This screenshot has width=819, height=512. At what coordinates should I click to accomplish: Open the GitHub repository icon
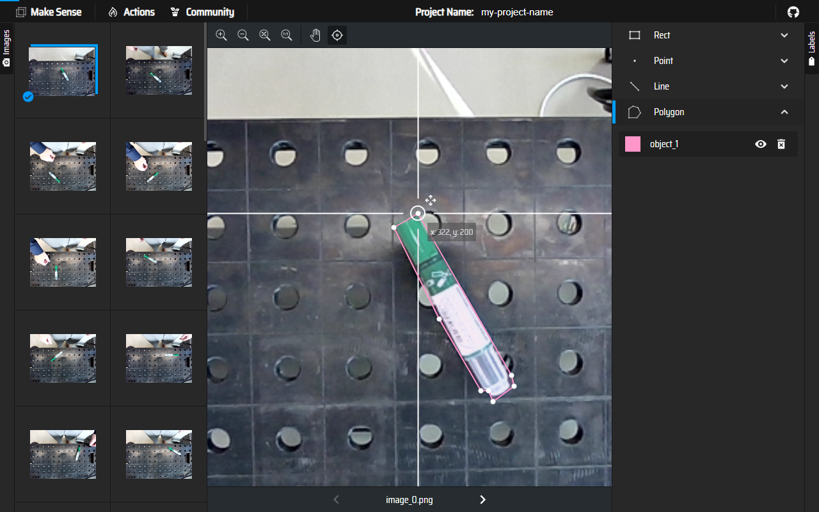coord(793,12)
